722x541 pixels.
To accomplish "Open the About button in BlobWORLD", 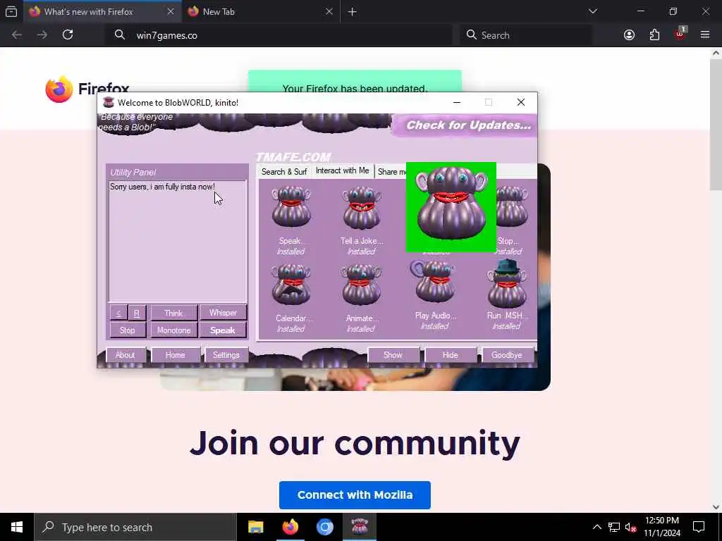I will point(126,355).
